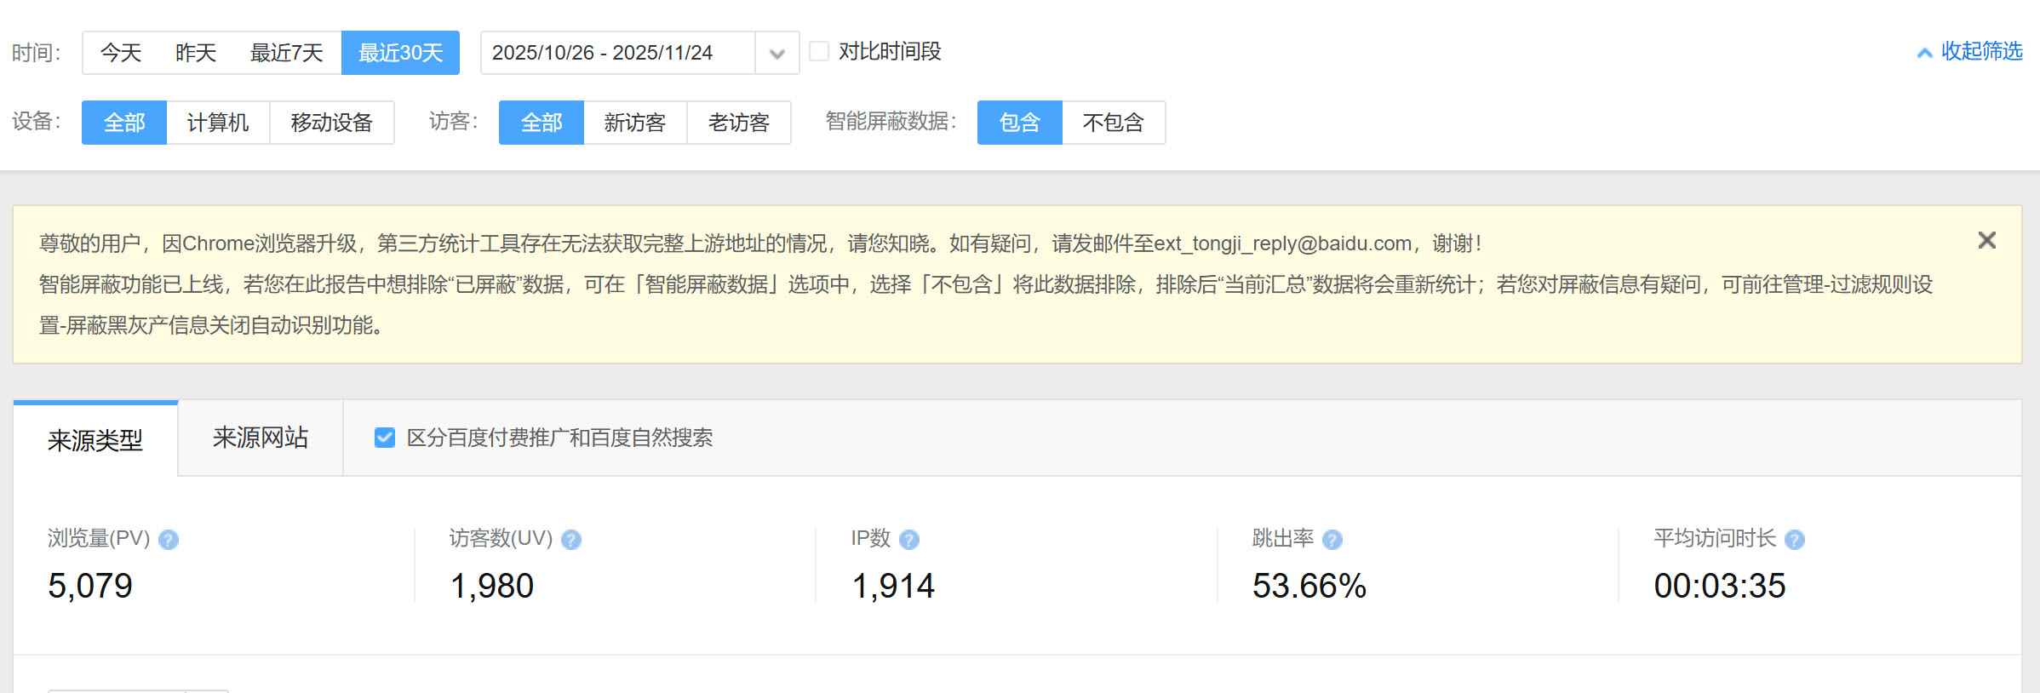Filter device by 计算机

point(218,123)
